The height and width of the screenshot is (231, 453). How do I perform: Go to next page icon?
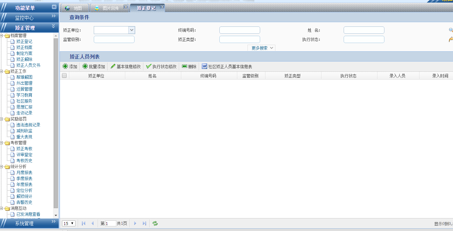tap(135, 223)
